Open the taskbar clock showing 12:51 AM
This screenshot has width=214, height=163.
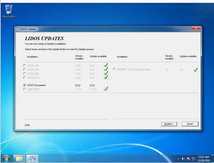pos(204,159)
